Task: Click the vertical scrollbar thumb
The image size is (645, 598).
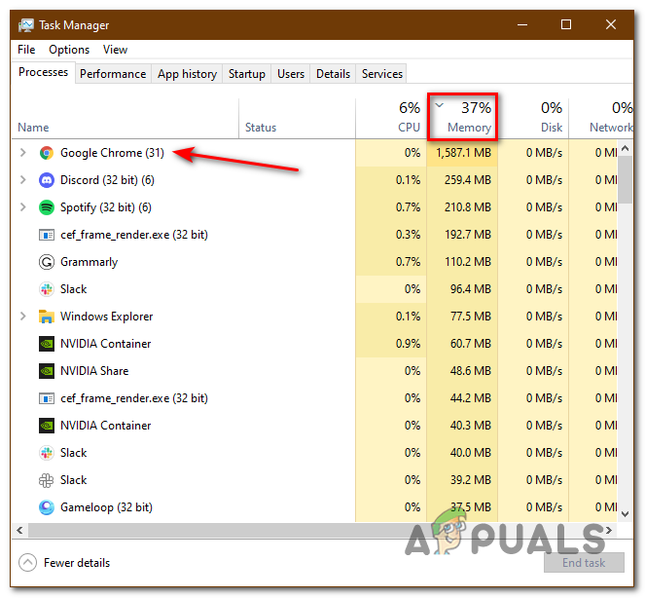Action: (626, 180)
